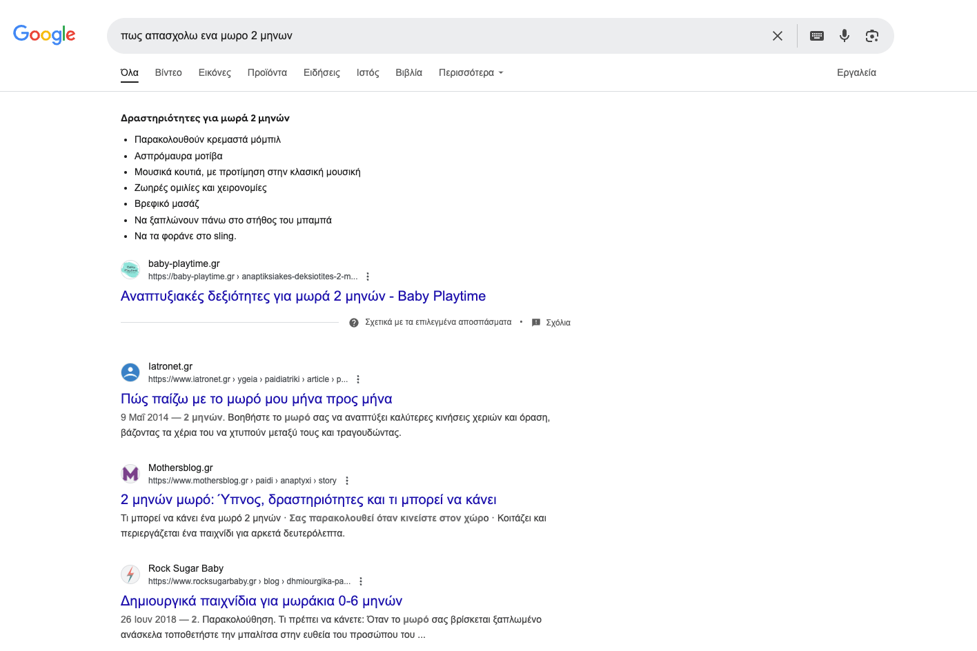Open search by image camera icon
This screenshot has width=977, height=651.
872,36
